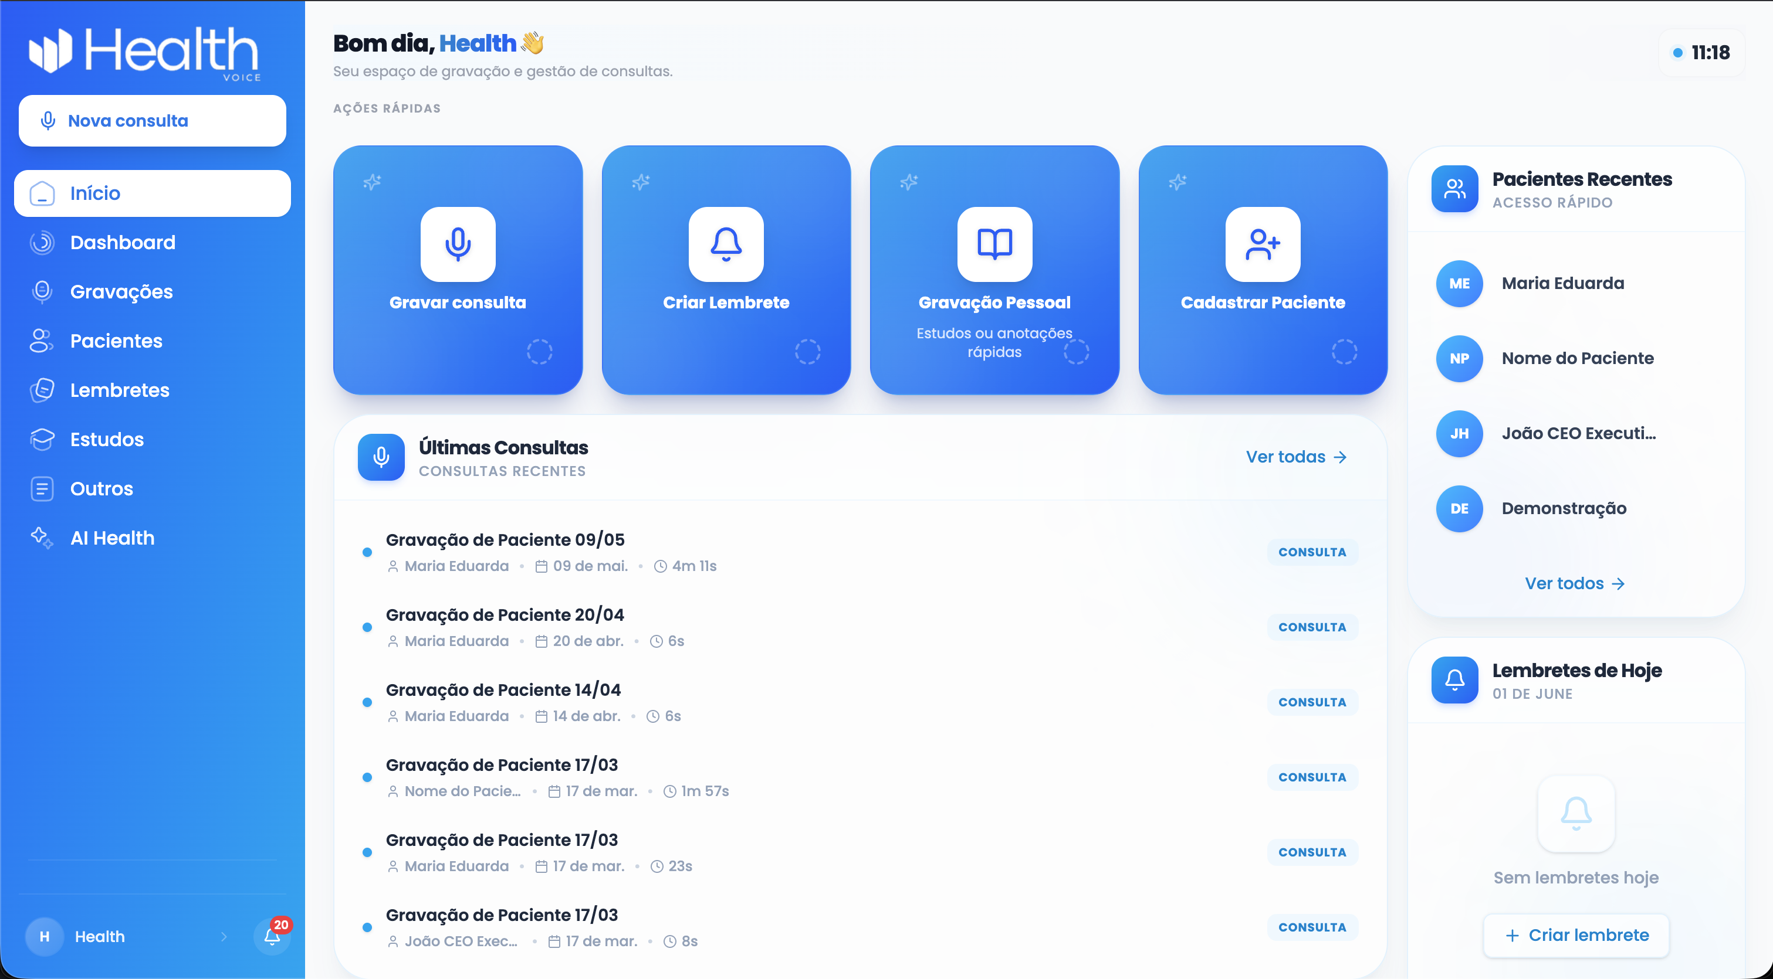Open Gravação de Paciente 14/04 consultation
1773x979 pixels.
click(x=860, y=702)
